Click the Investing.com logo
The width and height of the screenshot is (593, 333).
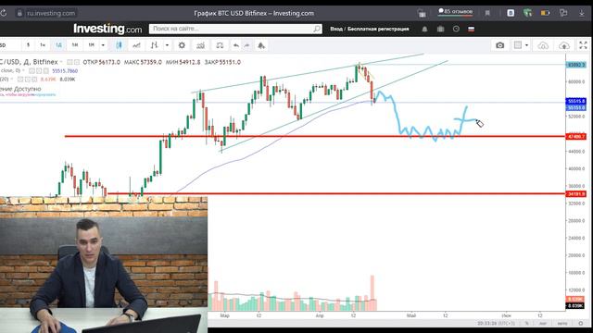[x=107, y=29]
